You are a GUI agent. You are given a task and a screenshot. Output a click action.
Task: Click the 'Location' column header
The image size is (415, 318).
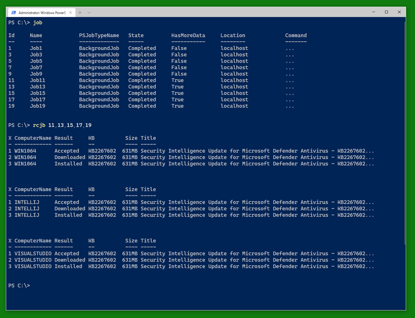tap(233, 36)
